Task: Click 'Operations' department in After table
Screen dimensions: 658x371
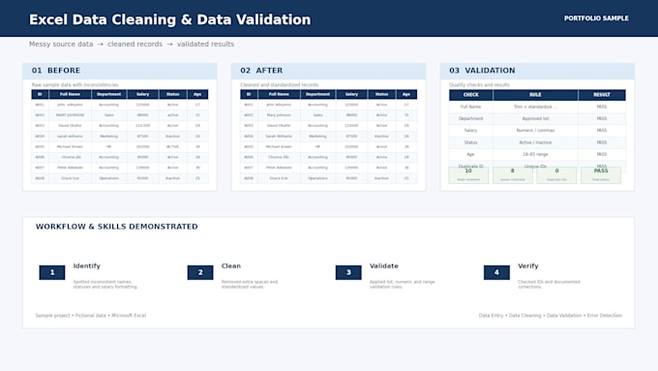Action: click(x=317, y=178)
